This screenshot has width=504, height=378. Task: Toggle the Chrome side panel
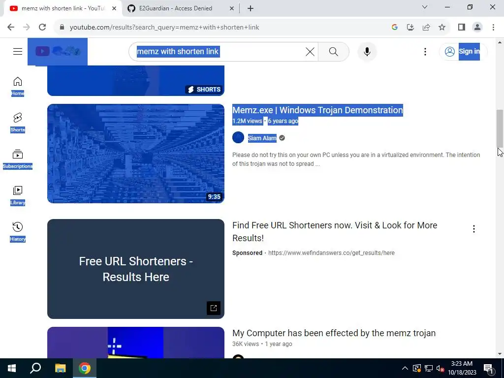462,28
